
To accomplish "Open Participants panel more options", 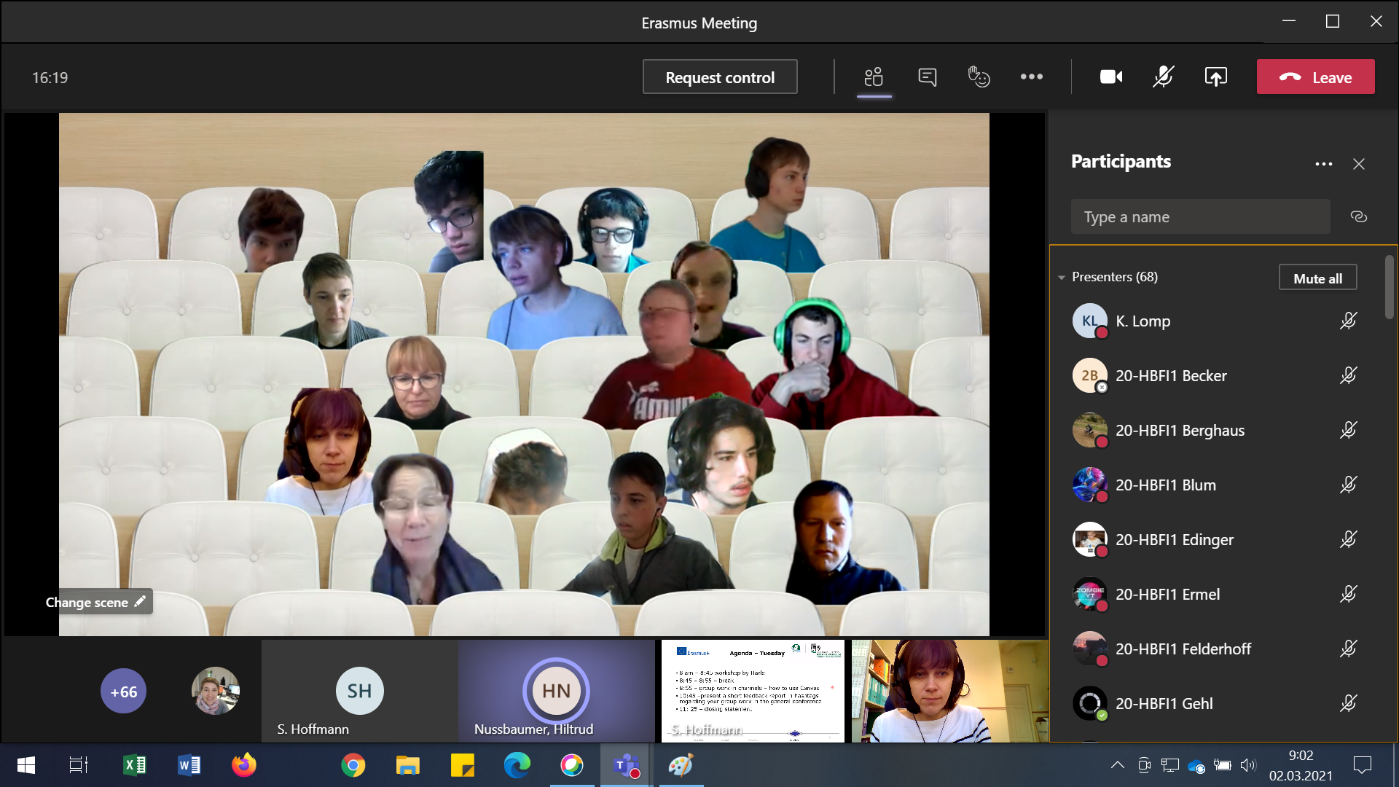I will click(1324, 164).
